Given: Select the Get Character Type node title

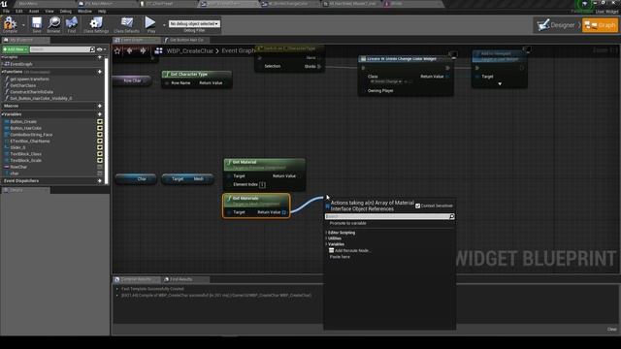Looking at the screenshot, I should click(189, 74).
